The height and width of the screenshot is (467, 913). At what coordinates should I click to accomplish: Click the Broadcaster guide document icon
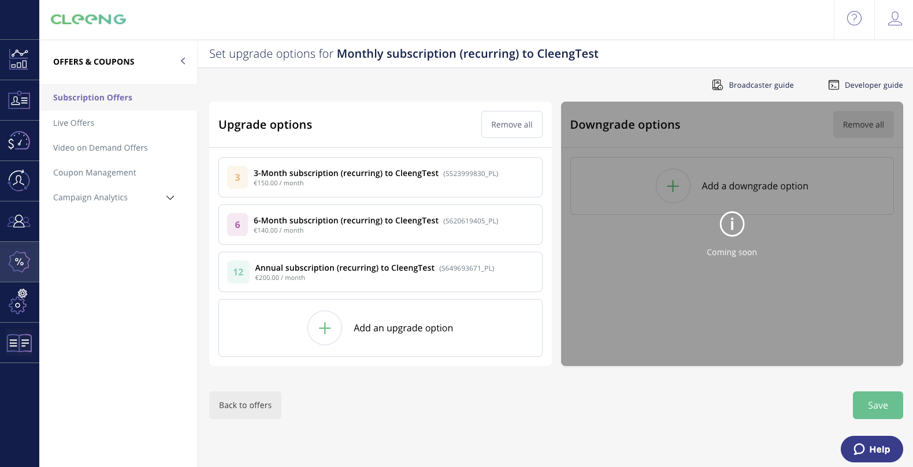pyautogui.click(x=718, y=85)
